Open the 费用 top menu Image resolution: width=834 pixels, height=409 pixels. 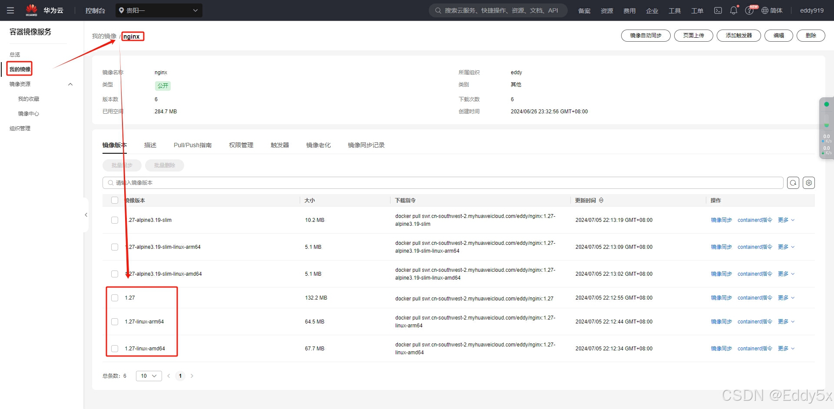click(629, 10)
